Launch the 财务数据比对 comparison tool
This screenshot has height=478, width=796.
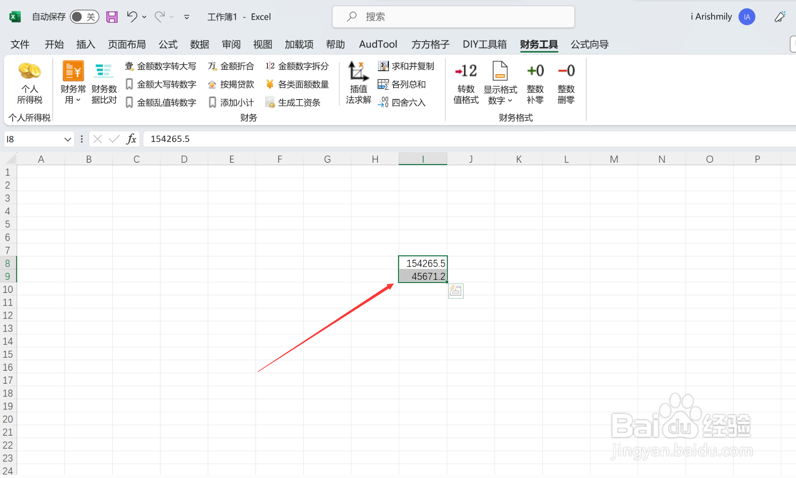tap(104, 83)
